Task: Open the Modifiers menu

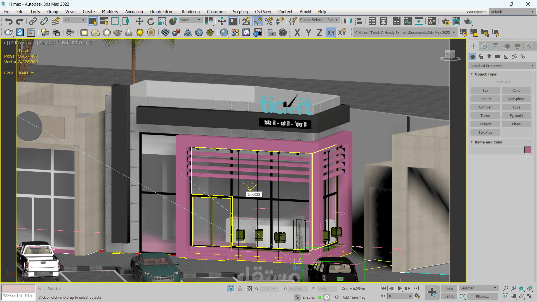Action: pyautogui.click(x=110, y=11)
